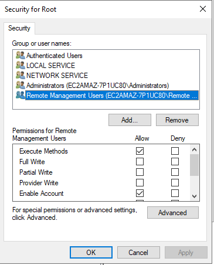Confirm with the OK button
Viewport: 214px width, 265px height.
pyautogui.click(x=91, y=253)
